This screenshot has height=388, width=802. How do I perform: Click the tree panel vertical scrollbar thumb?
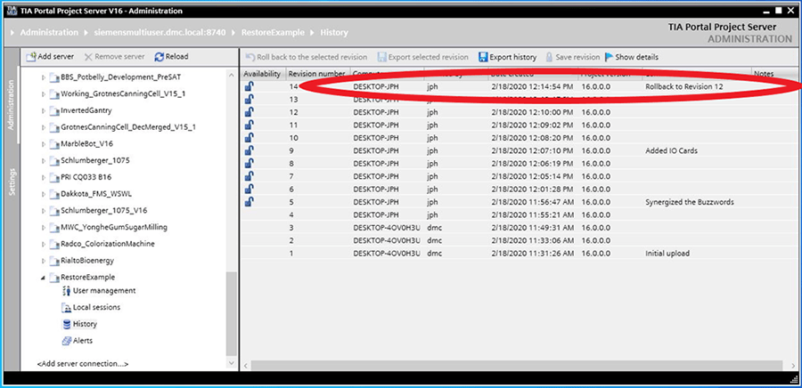click(x=232, y=313)
